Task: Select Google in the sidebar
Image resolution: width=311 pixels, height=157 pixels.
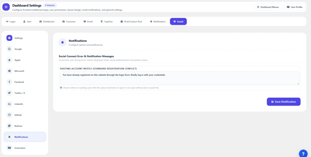Action: (x=25, y=49)
